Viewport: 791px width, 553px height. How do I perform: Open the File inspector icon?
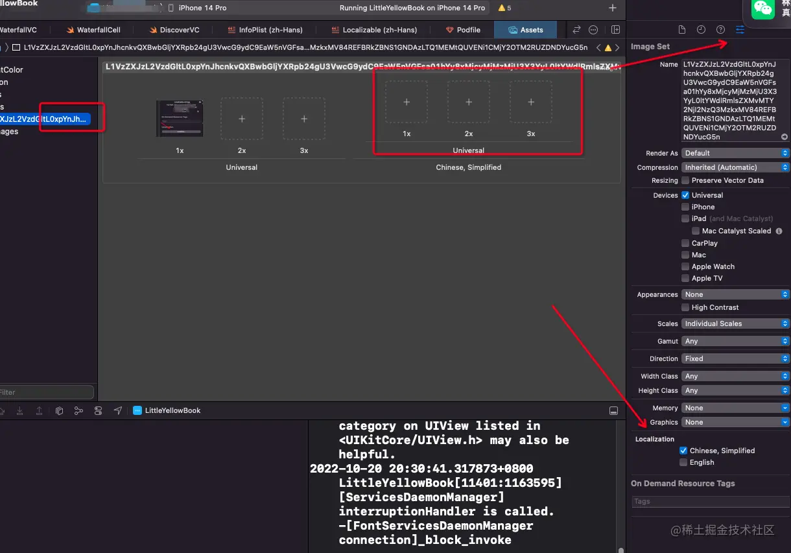681,30
